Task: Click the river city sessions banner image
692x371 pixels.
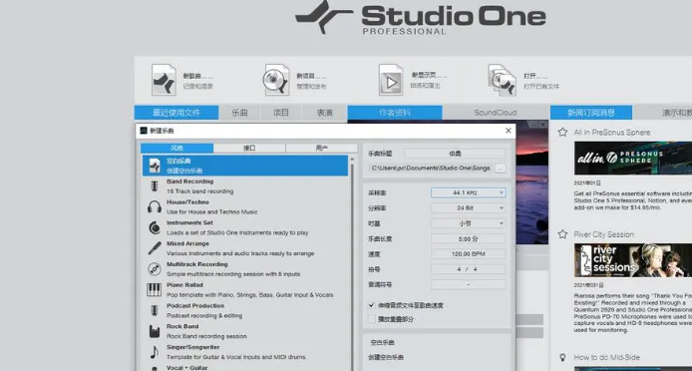Action: (x=633, y=260)
